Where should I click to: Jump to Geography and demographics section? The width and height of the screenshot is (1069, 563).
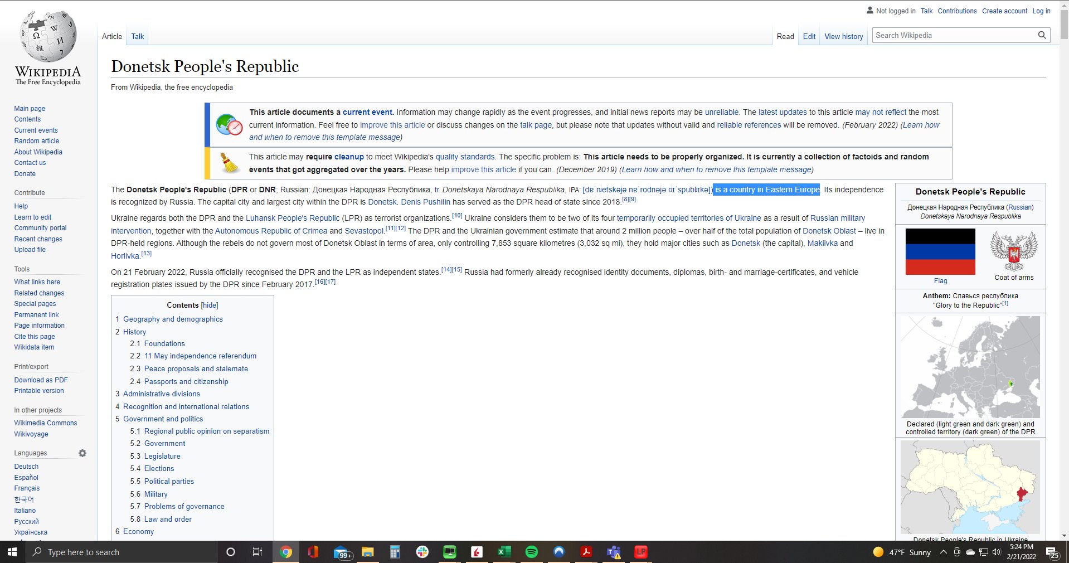coord(173,319)
